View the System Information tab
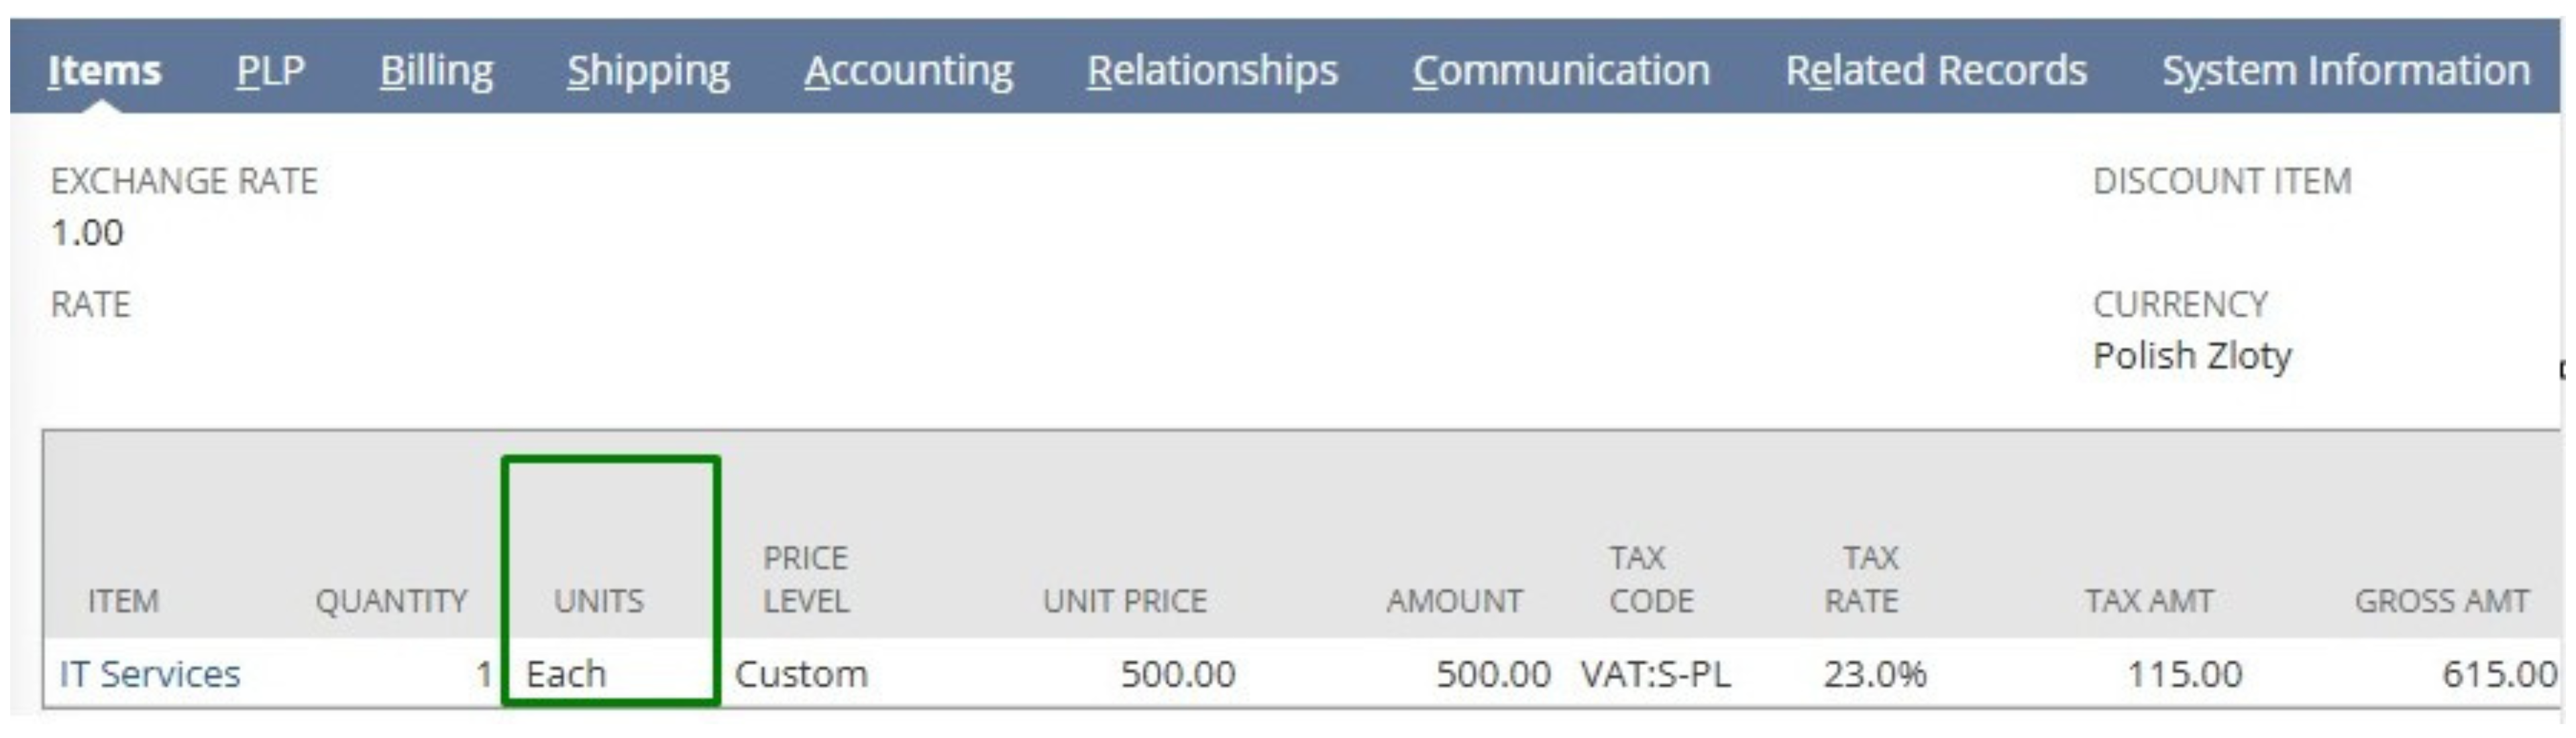 point(2346,71)
